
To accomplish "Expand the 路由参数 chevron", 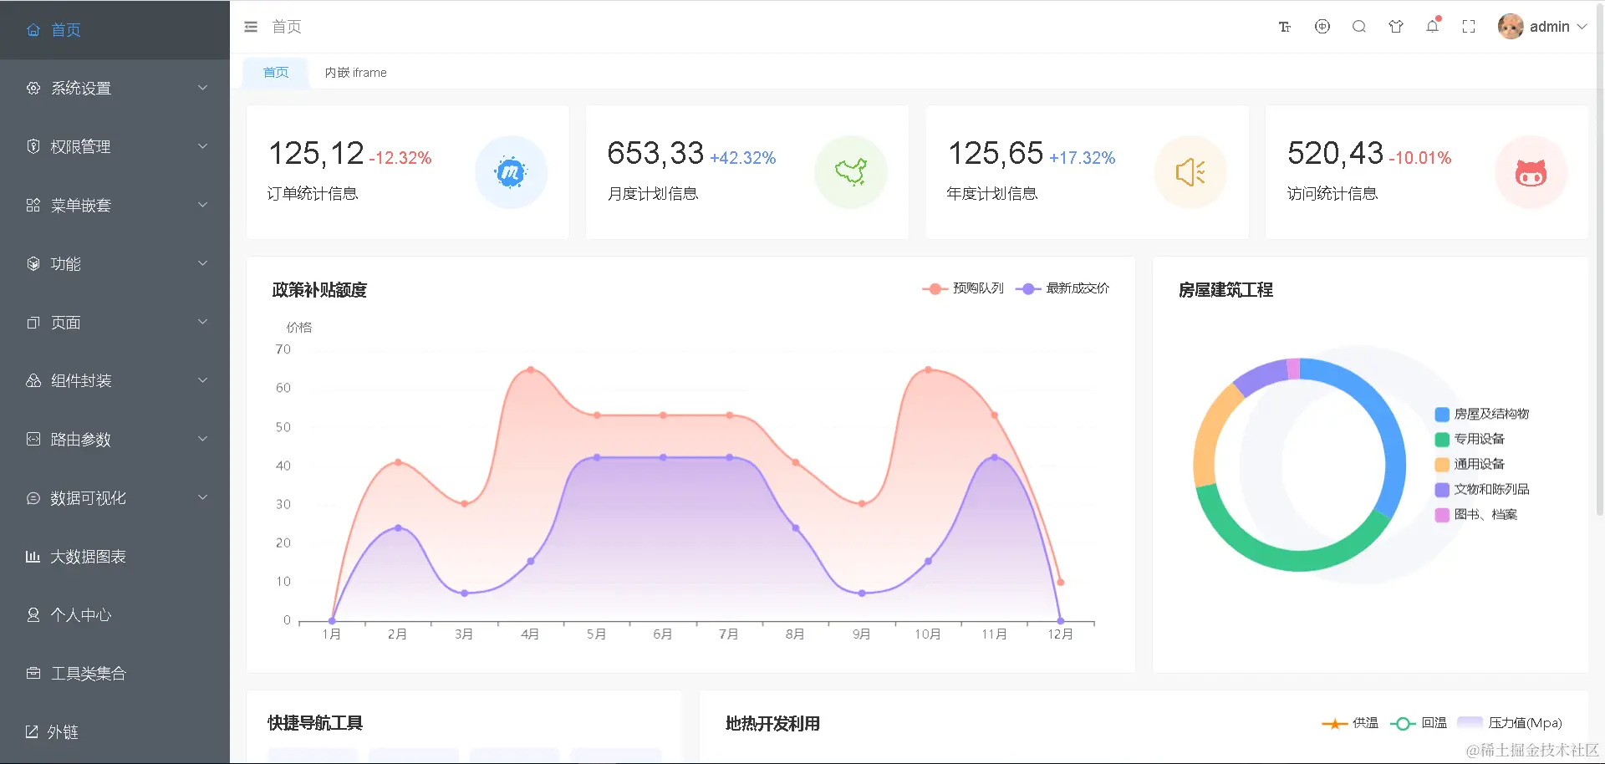I will 202,439.
